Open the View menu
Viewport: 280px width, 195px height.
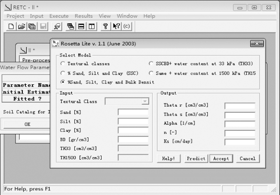pos(105,16)
